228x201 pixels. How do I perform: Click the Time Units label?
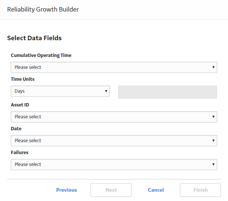pos(23,79)
